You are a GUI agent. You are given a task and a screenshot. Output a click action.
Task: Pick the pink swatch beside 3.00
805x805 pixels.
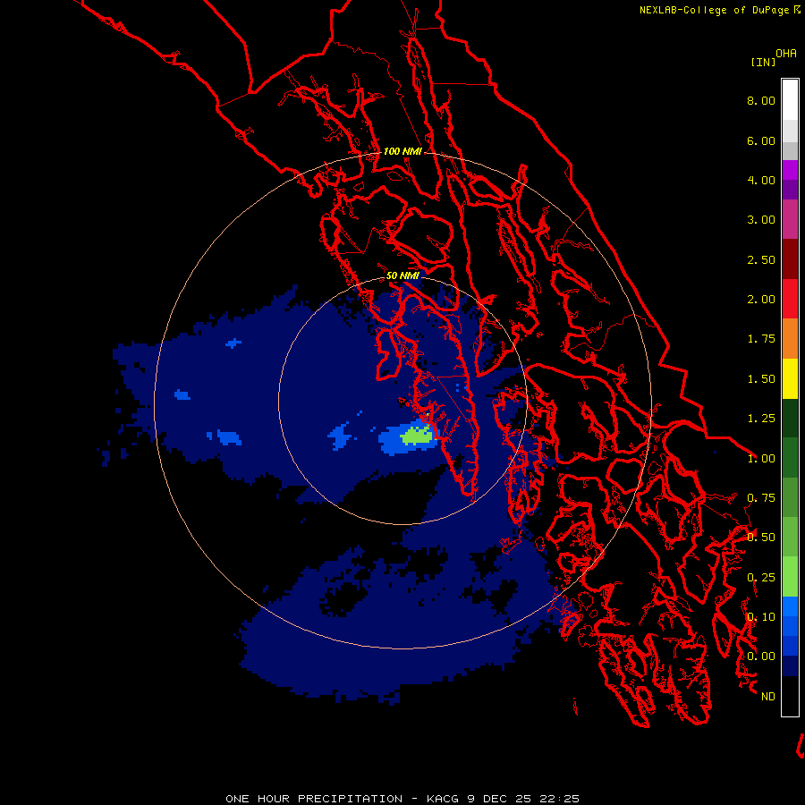[790, 219]
